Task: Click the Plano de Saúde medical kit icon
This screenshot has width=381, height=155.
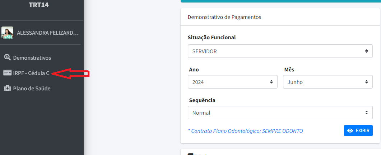Action: pos(7,88)
